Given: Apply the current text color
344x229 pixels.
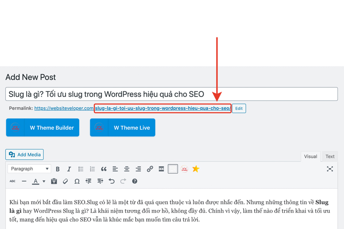Looking at the screenshot, I should (x=36, y=181).
